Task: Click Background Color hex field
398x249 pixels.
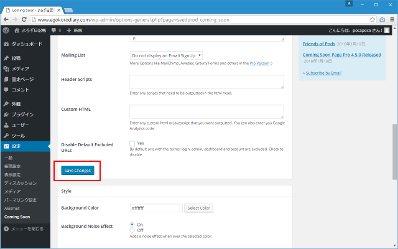Action: tap(156, 208)
